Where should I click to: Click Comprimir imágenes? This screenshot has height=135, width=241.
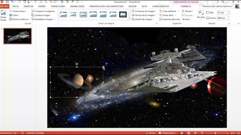pos(43,11)
